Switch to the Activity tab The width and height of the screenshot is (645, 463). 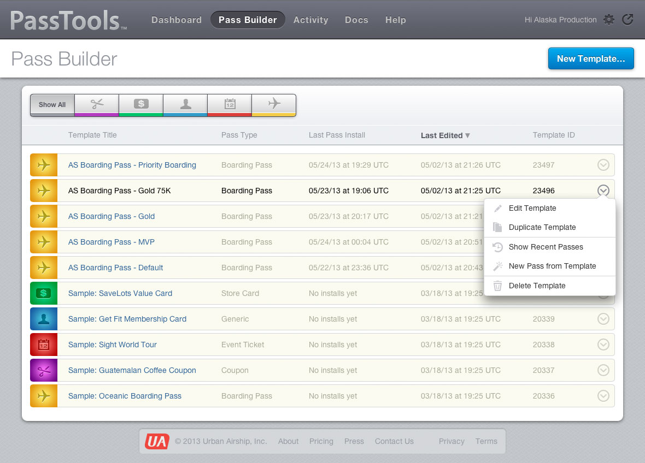tap(310, 20)
